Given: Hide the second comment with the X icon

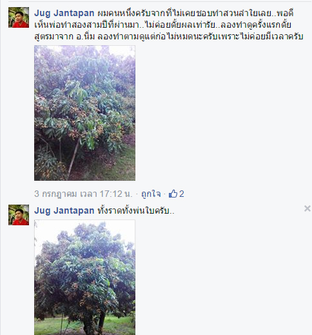Looking at the screenshot, I should coord(307,208).
